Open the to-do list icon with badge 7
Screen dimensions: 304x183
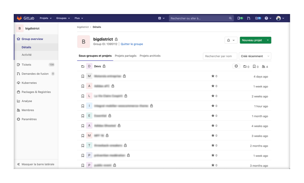pyautogui.click(x=258, y=18)
